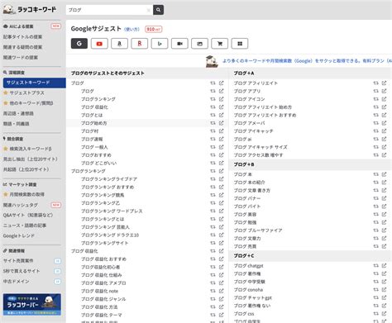The width and height of the screenshot is (392, 323).
Task: Select the image source icon
Action: (x=199, y=44)
